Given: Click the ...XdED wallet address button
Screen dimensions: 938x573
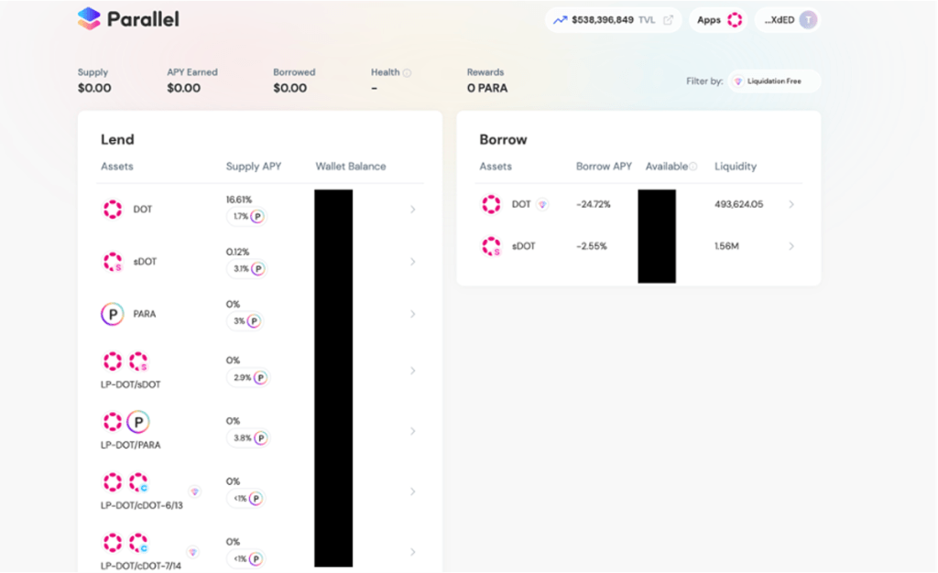Looking at the screenshot, I should [x=779, y=20].
